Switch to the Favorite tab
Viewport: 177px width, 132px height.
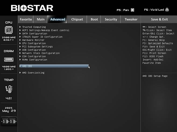tap(26, 19)
